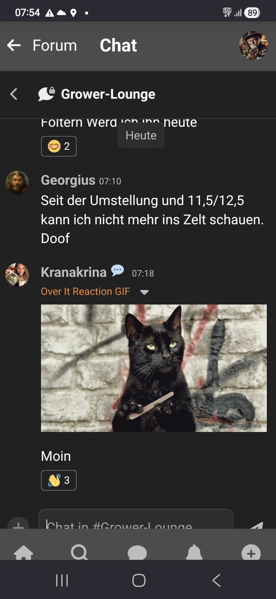This screenshot has width=276, height=599.
Task: Tap the Grower-Lounge chat bubble lock icon
Action: point(47,94)
